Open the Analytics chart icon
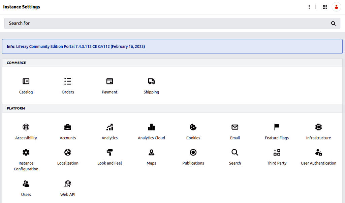Viewport: 345px width, 203px height. tap(109, 127)
